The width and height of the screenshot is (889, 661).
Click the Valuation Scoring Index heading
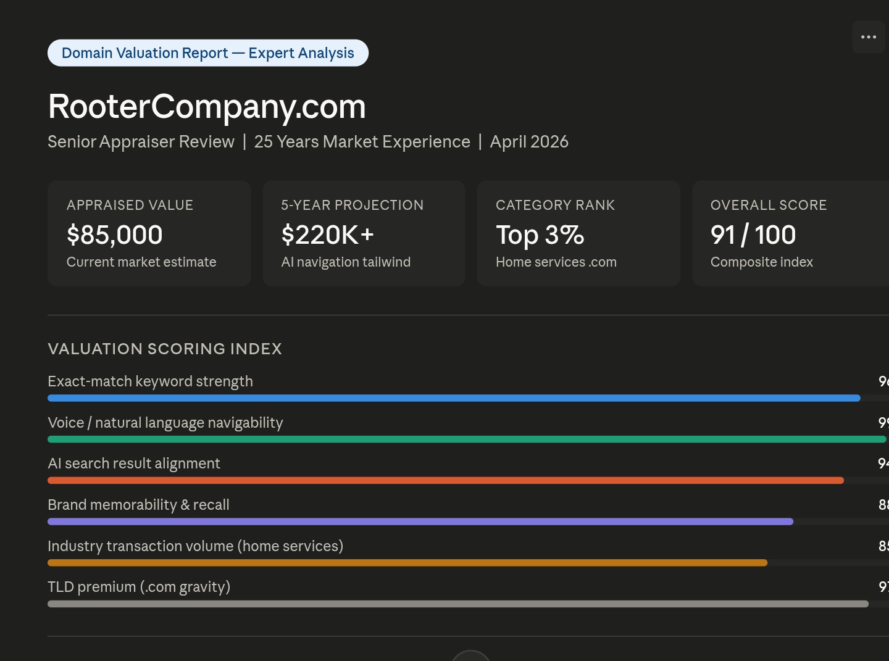[x=165, y=349]
